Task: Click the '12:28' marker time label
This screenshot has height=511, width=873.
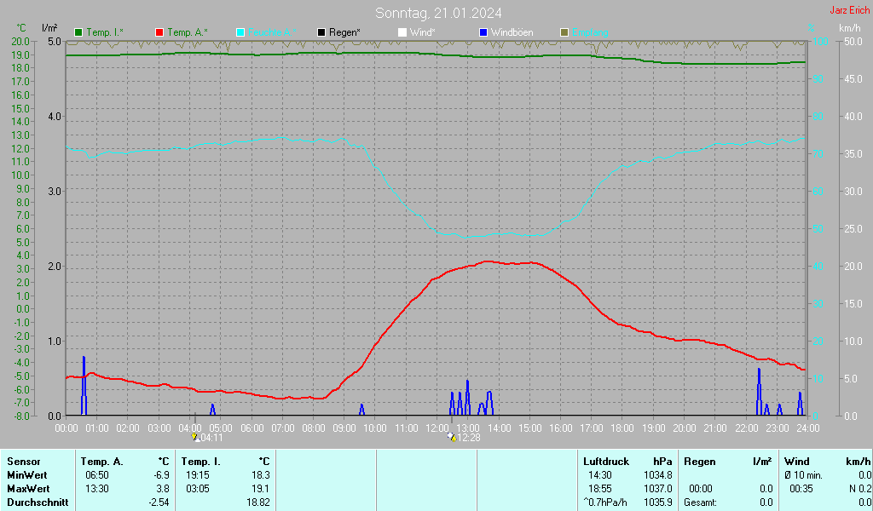Action: (x=469, y=438)
